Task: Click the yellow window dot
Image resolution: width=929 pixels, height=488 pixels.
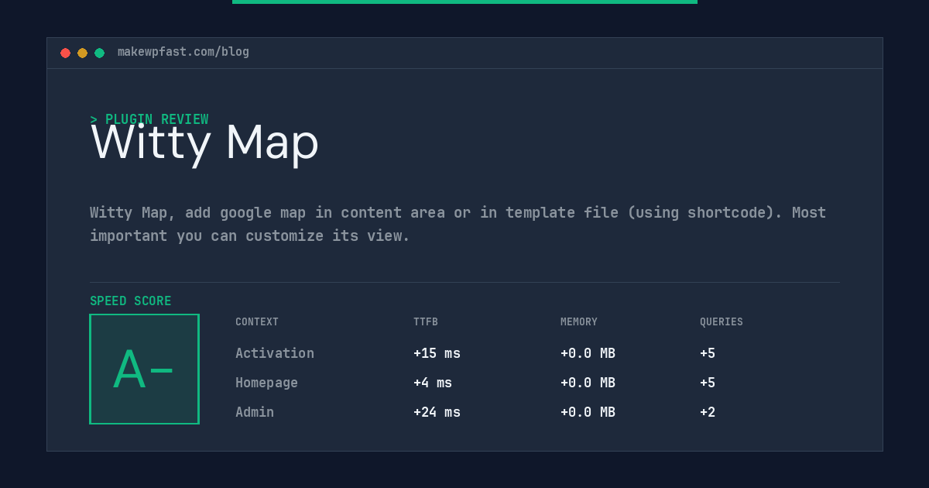Action: pyautogui.click(x=82, y=53)
